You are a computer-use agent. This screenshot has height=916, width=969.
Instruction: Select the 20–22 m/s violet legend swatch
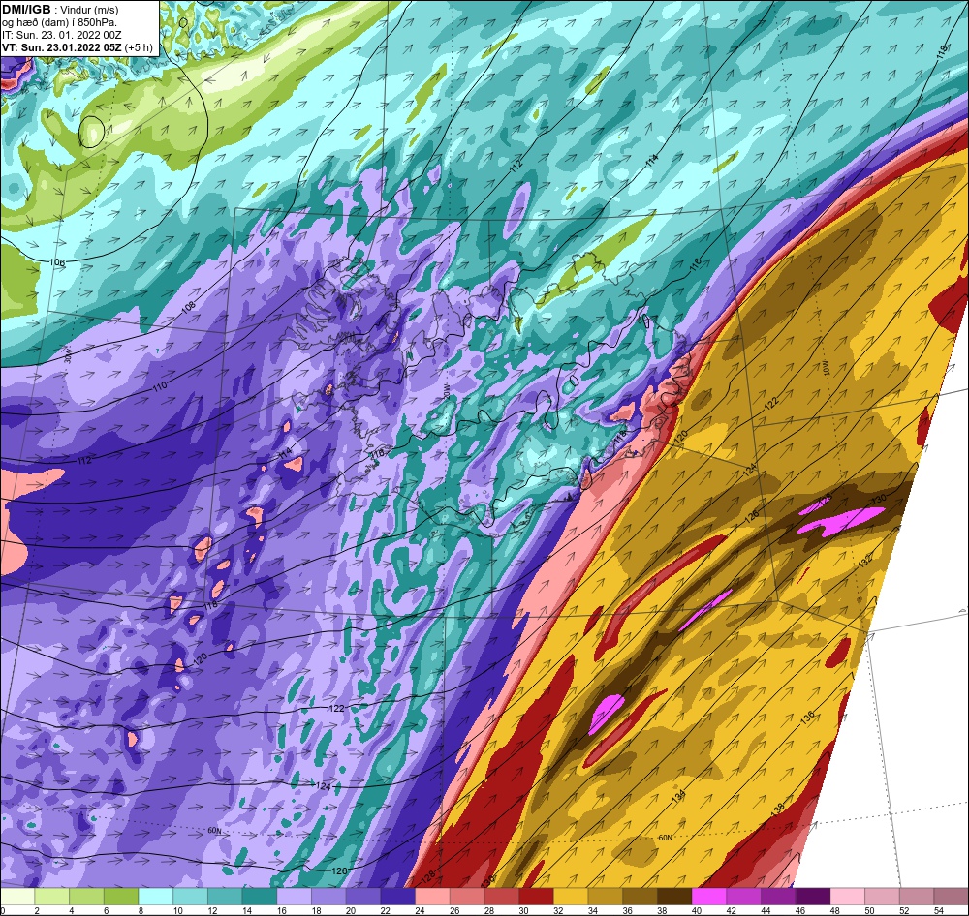click(x=363, y=897)
